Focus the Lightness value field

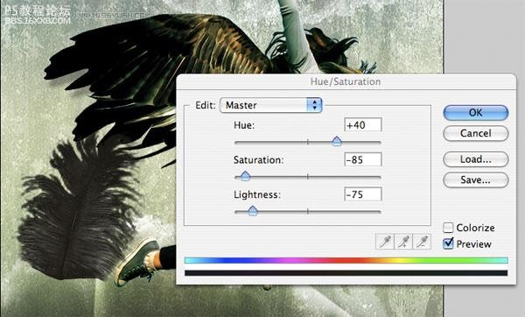(363, 194)
